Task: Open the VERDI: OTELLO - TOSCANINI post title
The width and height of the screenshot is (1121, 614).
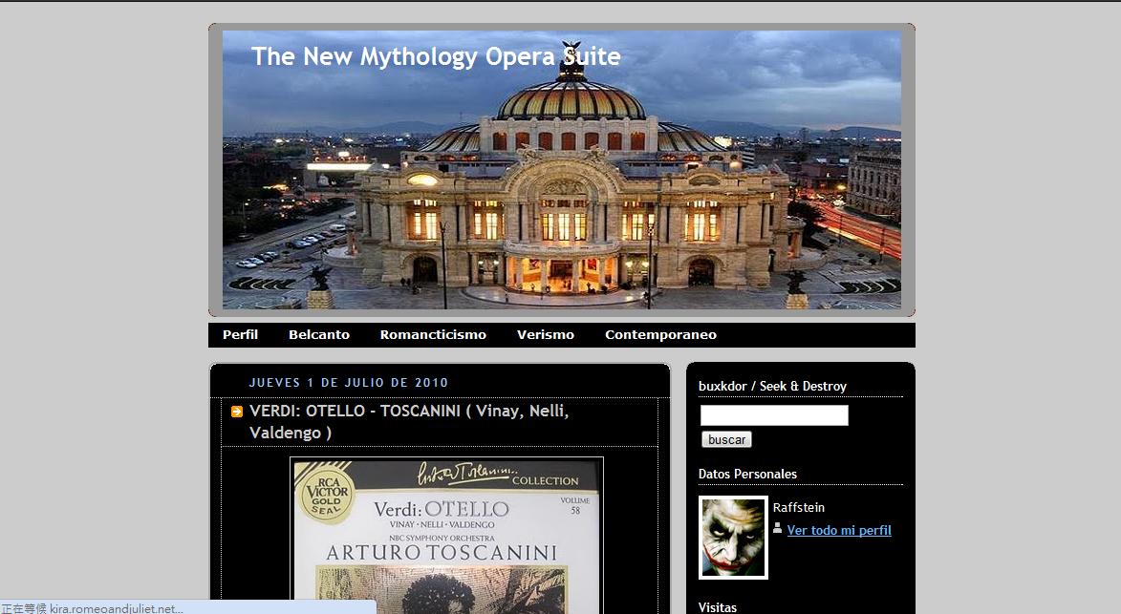Action: (x=409, y=422)
